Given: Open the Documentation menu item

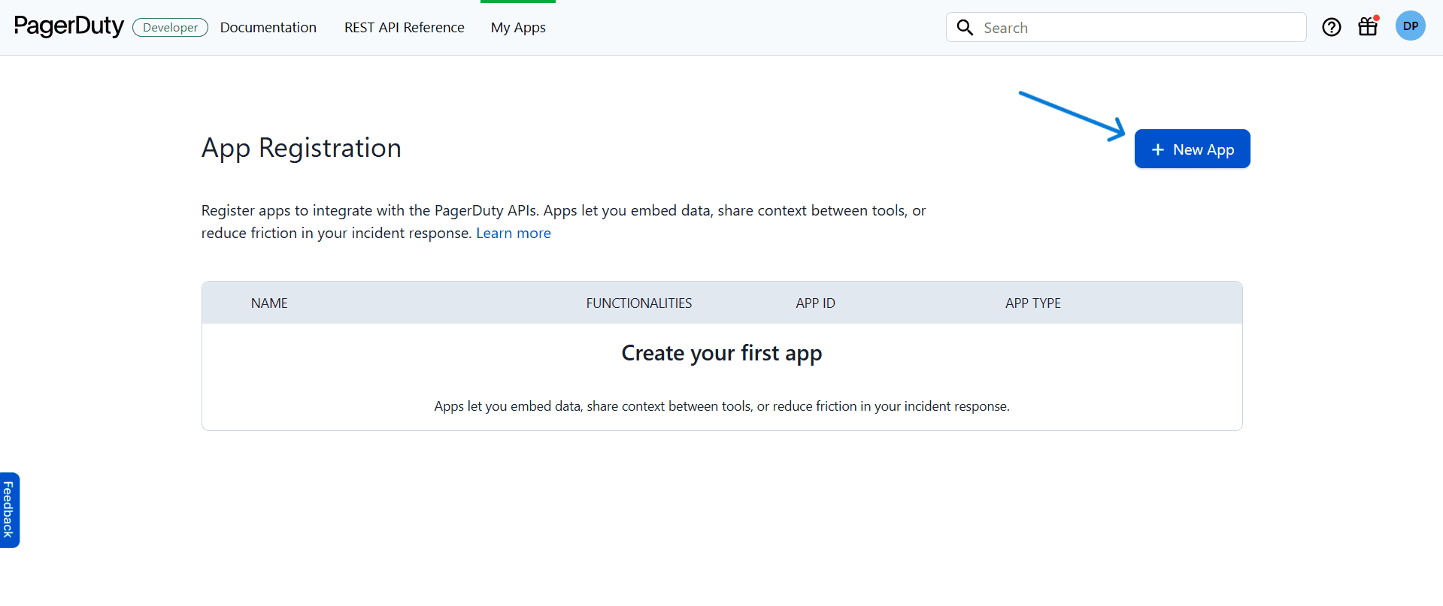Looking at the screenshot, I should tap(268, 28).
